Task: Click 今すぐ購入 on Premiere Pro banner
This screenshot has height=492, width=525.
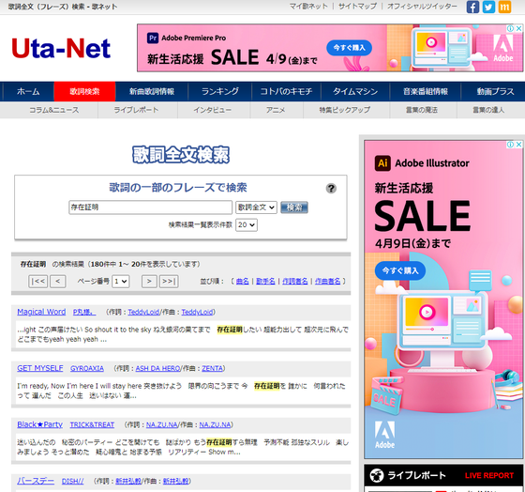Action: click(349, 48)
